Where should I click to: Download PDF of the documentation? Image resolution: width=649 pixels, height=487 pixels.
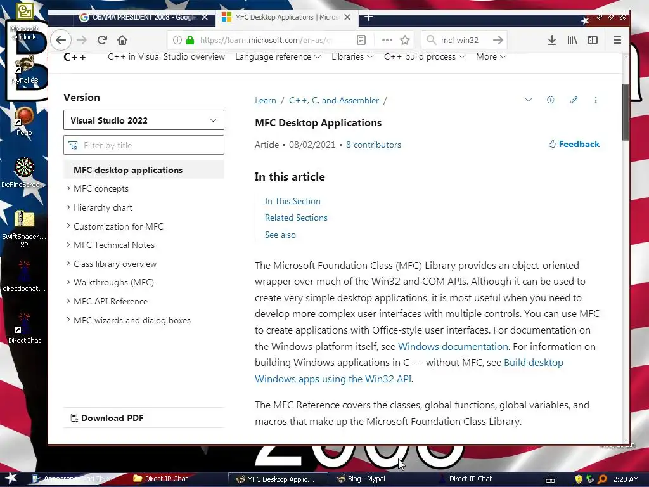(x=106, y=418)
